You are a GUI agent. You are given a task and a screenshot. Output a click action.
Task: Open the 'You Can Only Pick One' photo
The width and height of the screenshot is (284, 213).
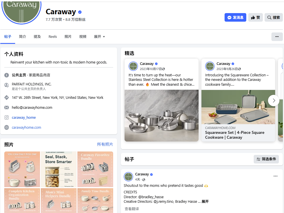(22, 169)
